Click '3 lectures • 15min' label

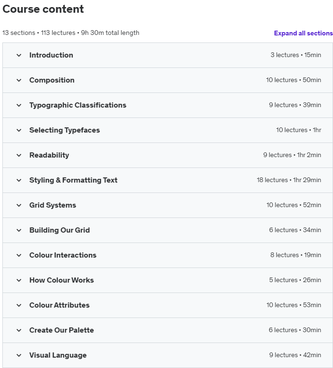click(x=296, y=55)
